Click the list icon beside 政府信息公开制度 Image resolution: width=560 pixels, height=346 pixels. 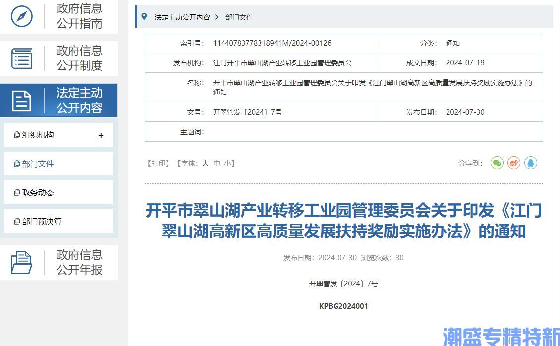[22, 58]
